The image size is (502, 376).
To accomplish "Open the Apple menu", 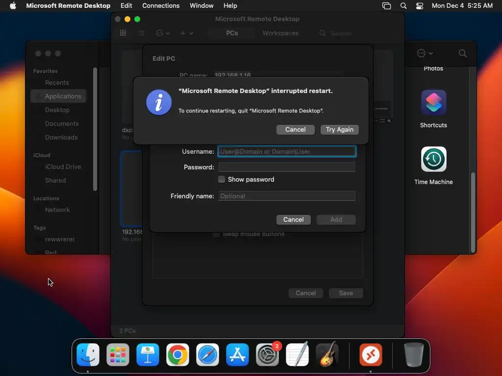I will [x=13, y=6].
